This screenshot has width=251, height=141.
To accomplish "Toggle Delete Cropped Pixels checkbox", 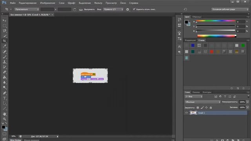I will 134,9.
